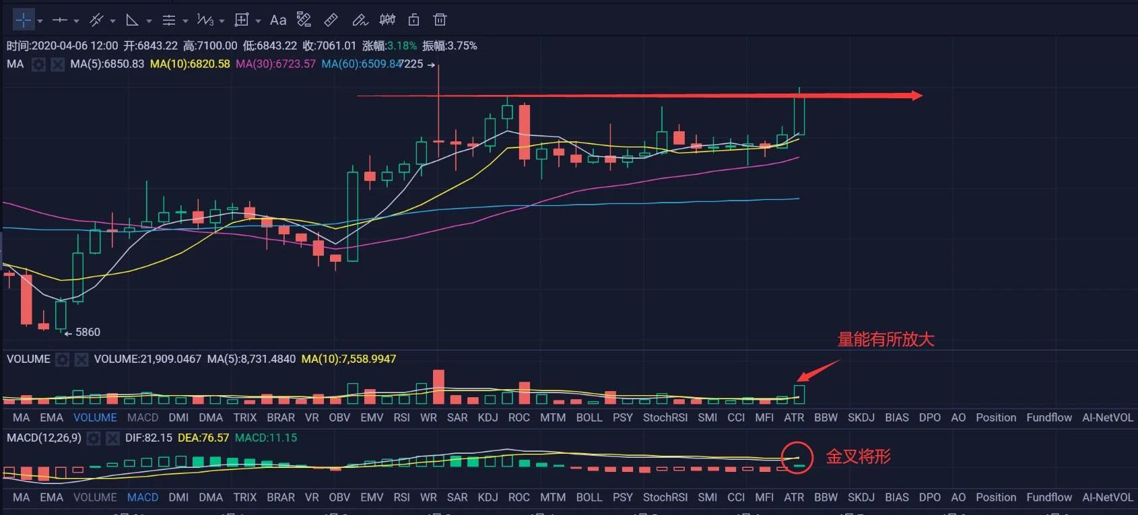The width and height of the screenshot is (1138, 515).
Task: Click the latest candlestick on the chart
Action: tap(799, 116)
